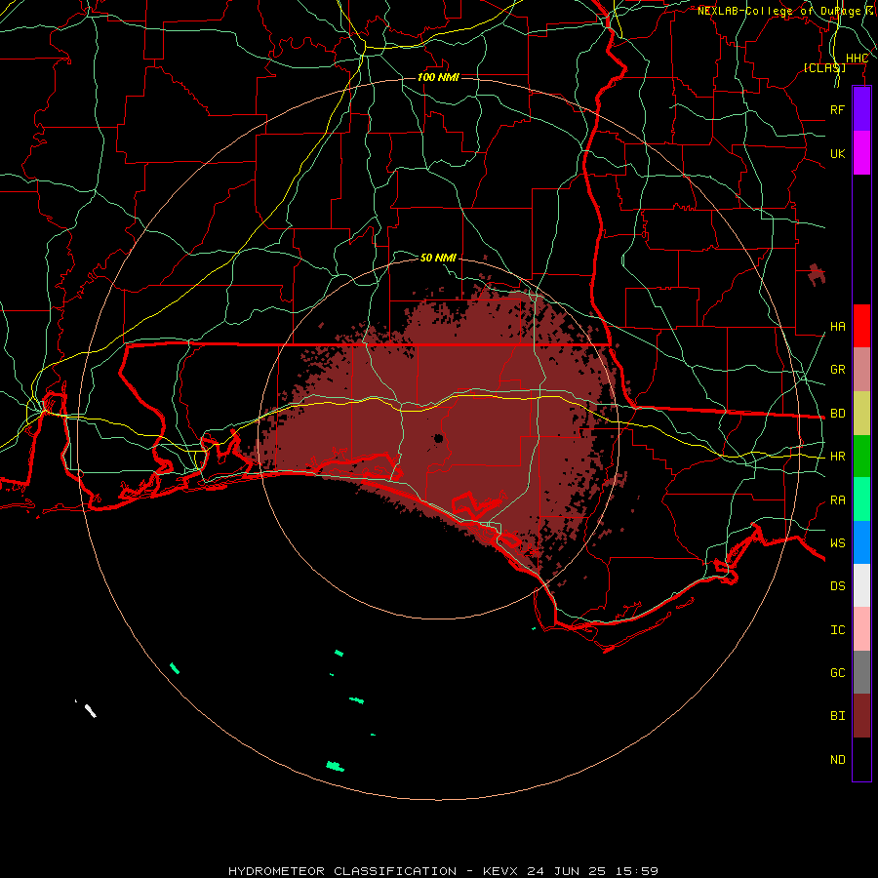This screenshot has width=878, height=878.
Task: Click the RF purple legend swatch
Action: click(861, 109)
